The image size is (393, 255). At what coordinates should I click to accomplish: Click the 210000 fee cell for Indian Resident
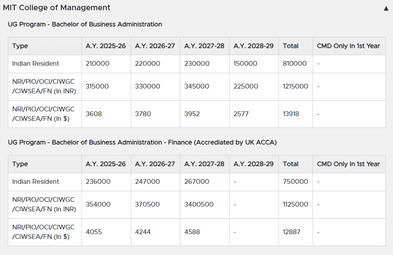(98, 64)
